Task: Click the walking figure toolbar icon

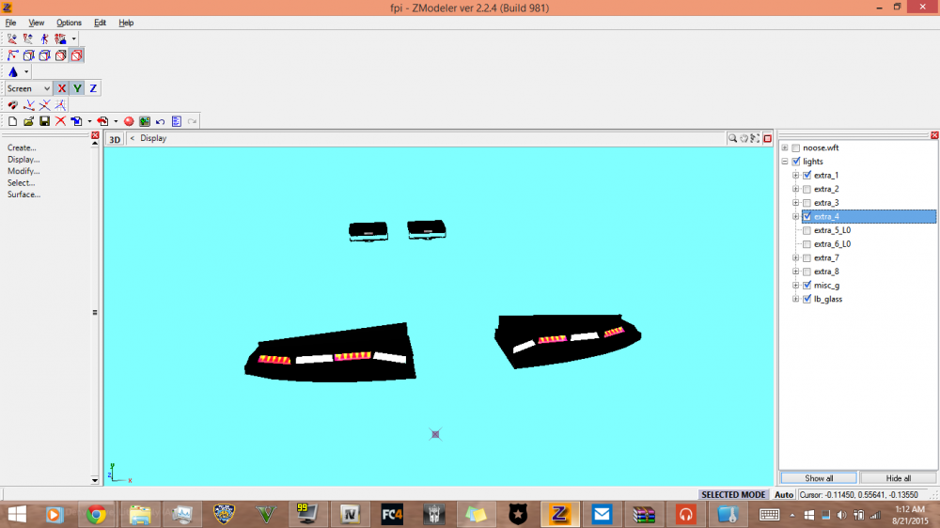Action: [x=44, y=39]
